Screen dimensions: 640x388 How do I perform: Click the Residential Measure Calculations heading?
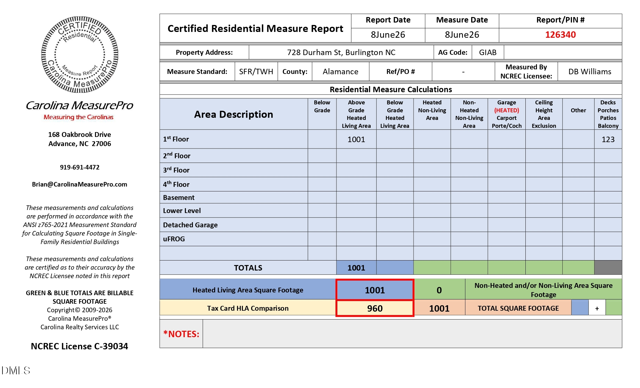(391, 89)
